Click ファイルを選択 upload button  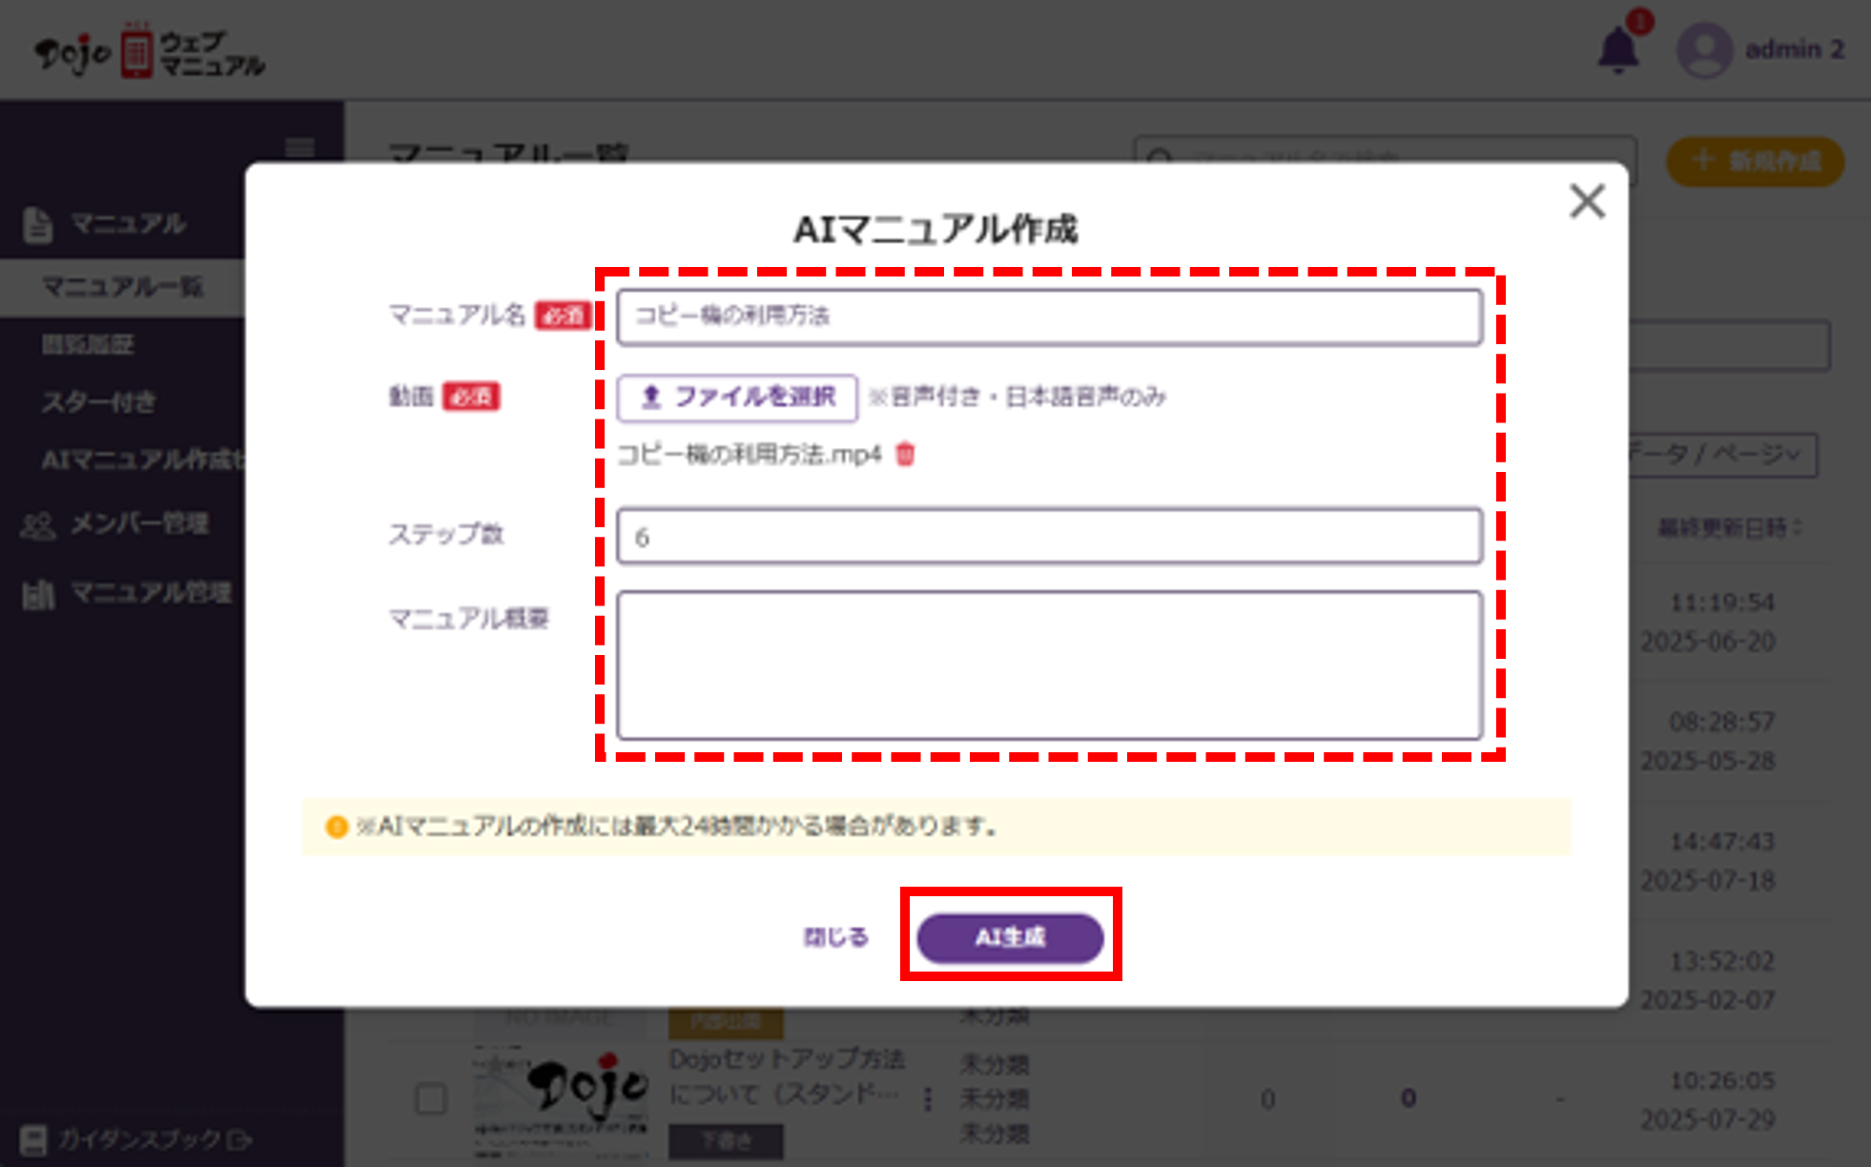coord(737,397)
